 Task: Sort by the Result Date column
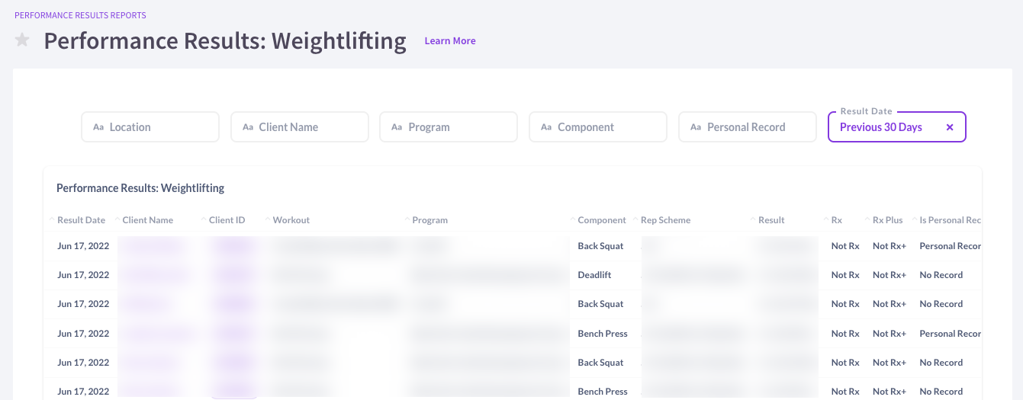point(81,220)
